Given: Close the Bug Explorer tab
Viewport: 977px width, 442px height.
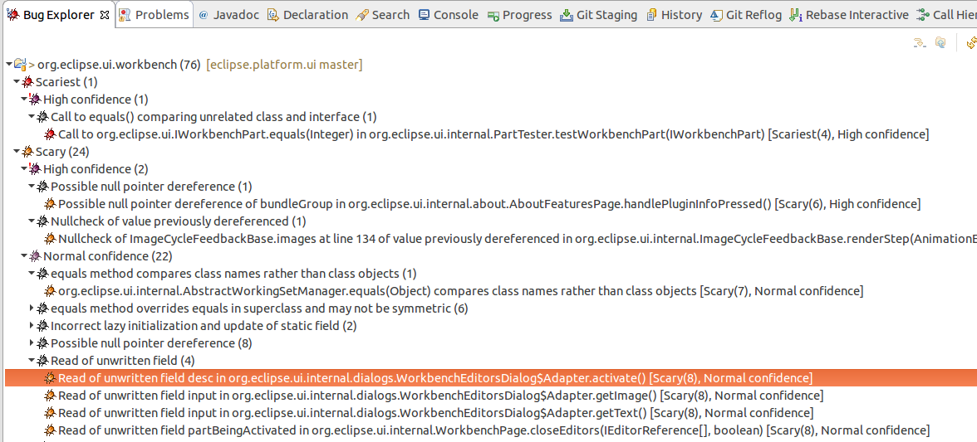Looking at the screenshot, I should click(104, 13).
